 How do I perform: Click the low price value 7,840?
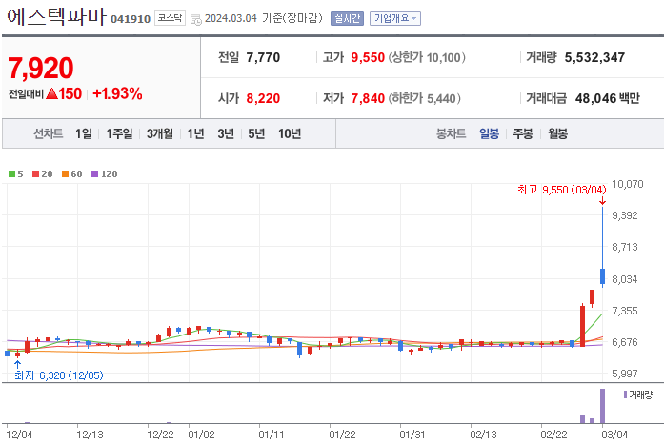pos(368,99)
